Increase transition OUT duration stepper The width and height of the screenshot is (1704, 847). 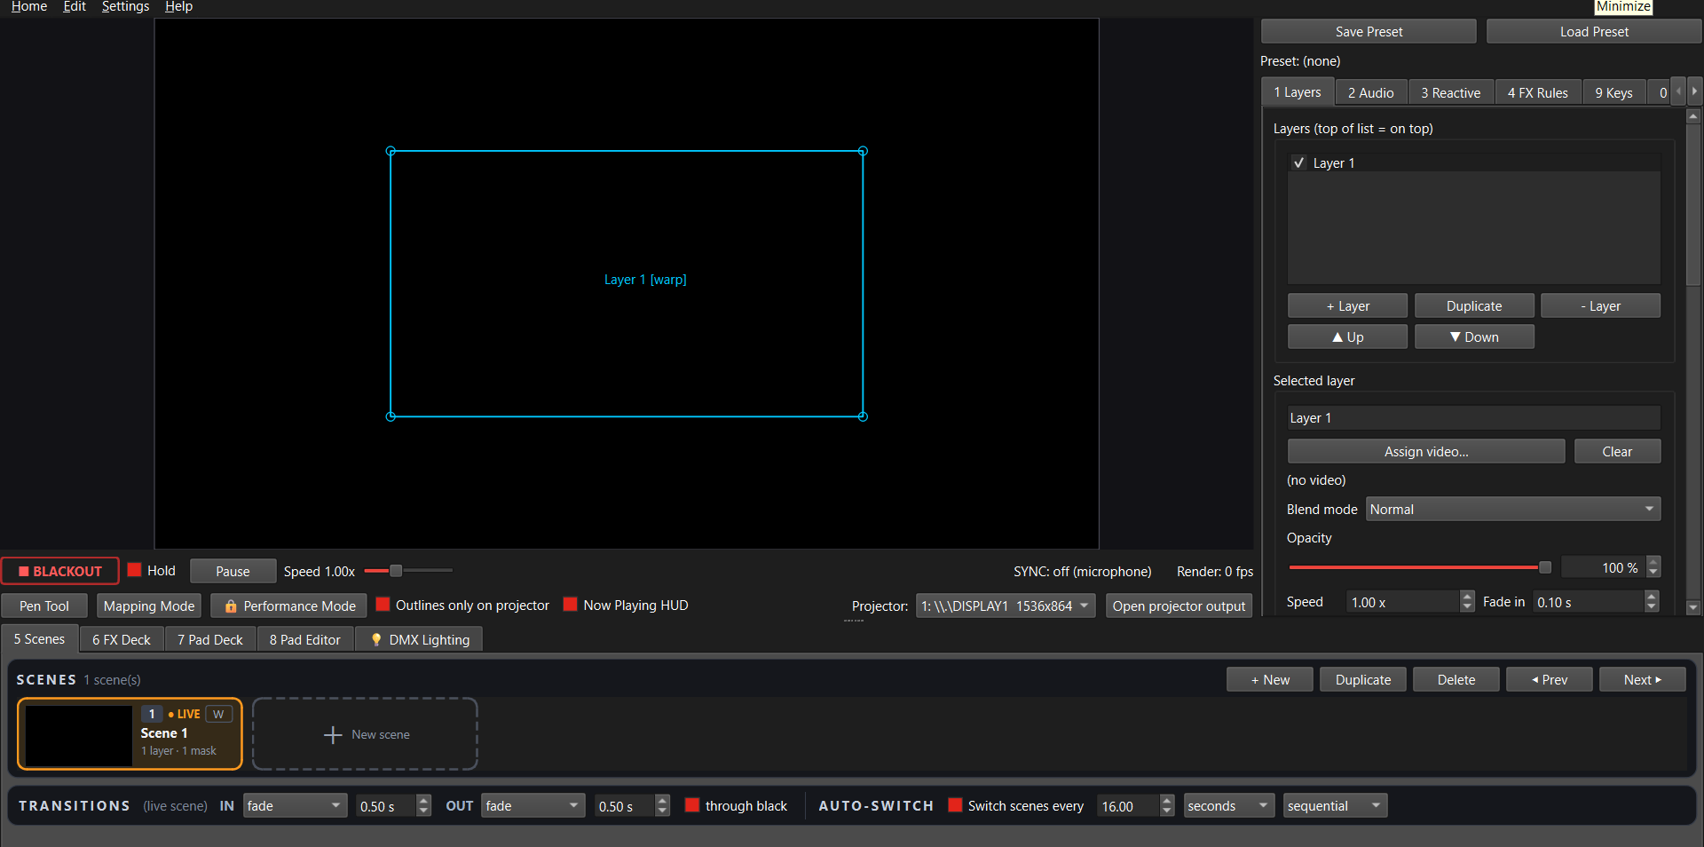662,801
